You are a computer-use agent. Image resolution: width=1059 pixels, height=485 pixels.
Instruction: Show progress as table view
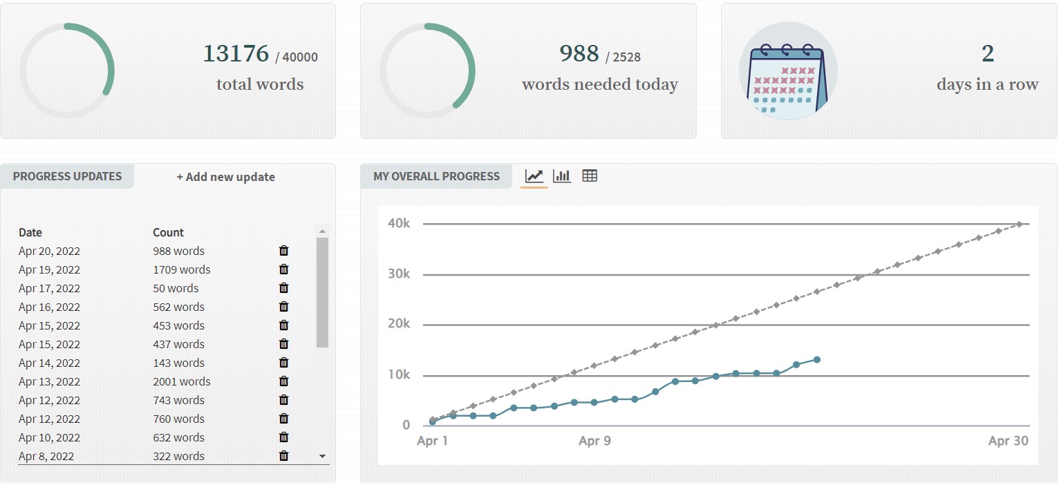pyautogui.click(x=590, y=176)
